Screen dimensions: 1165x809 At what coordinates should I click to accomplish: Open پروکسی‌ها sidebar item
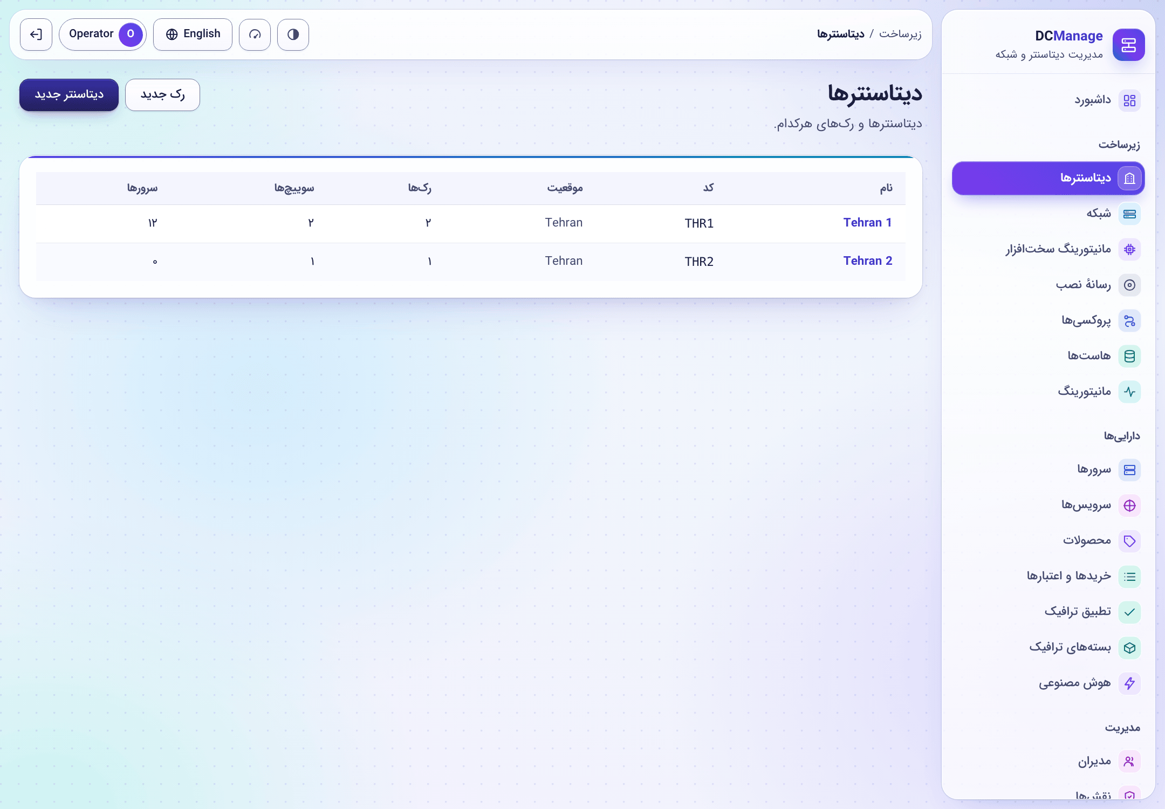pos(1048,321)
